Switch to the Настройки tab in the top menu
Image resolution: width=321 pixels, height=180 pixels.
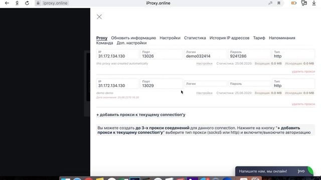coord(170,38)
